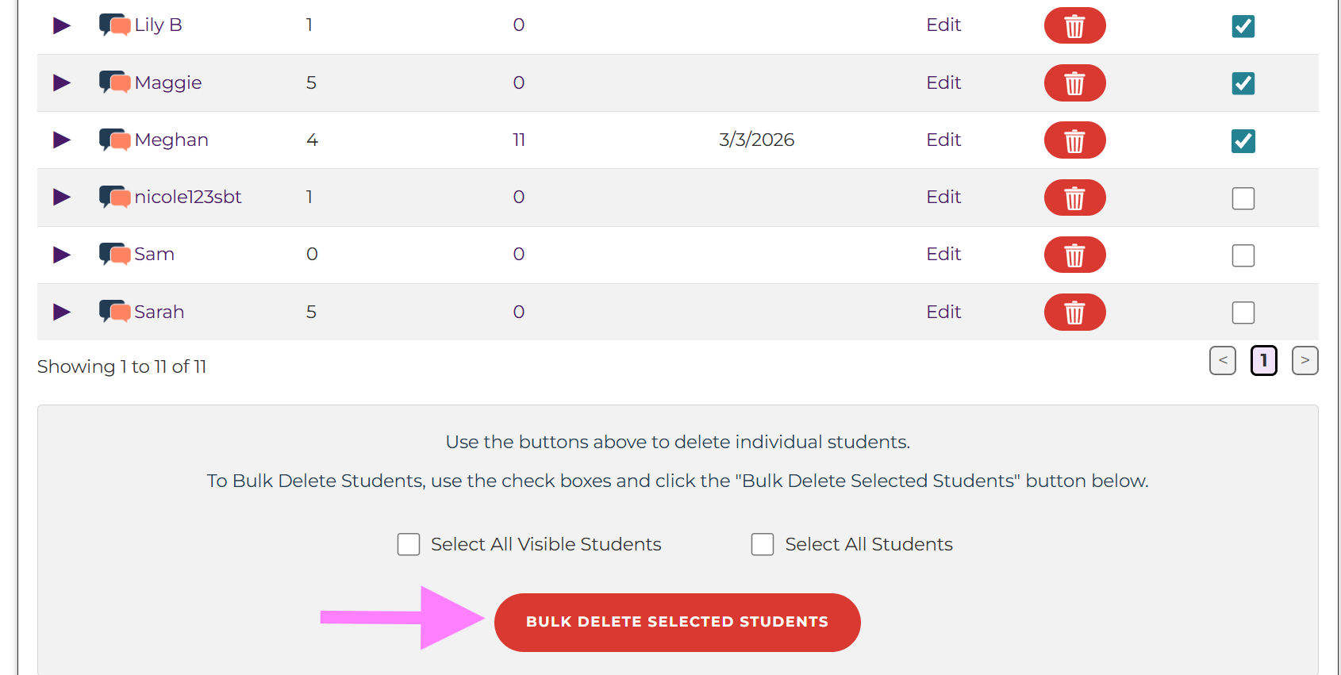Expand the Lily B row arrow
The image size is (1341, 675).
pyautogui.click(x=62, y=25)
